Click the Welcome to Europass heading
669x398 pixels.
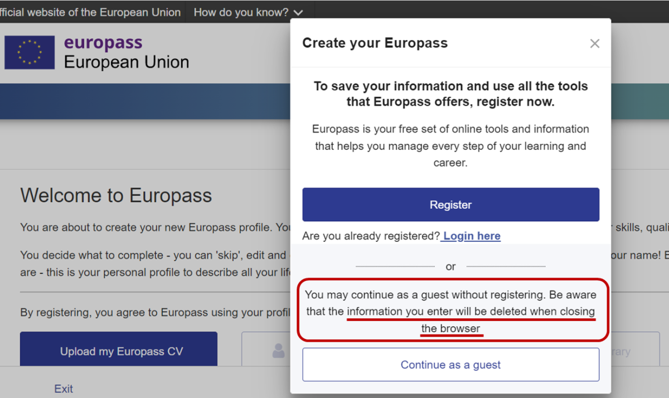pyautogui.click(x=116, y=196)
